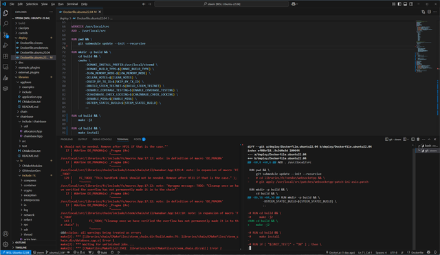This screenshot has width=440, height=255.
Task: Open the File menu
Action: pos(12,4)
